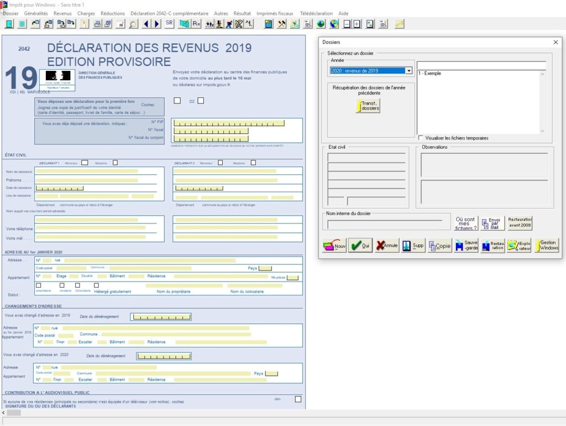The height and width of the screenshot is (426, 566).
Task: Click the magnifier search icon in the toolbar
Action: pos(133,24)
